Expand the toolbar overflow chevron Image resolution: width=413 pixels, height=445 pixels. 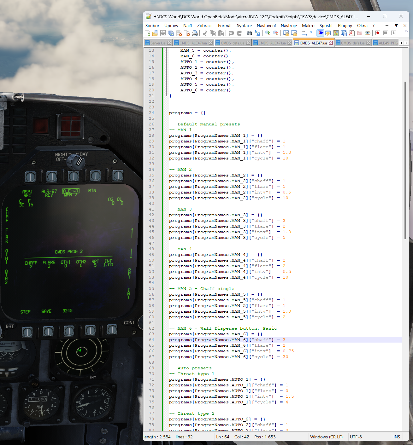tap(406, 31)
